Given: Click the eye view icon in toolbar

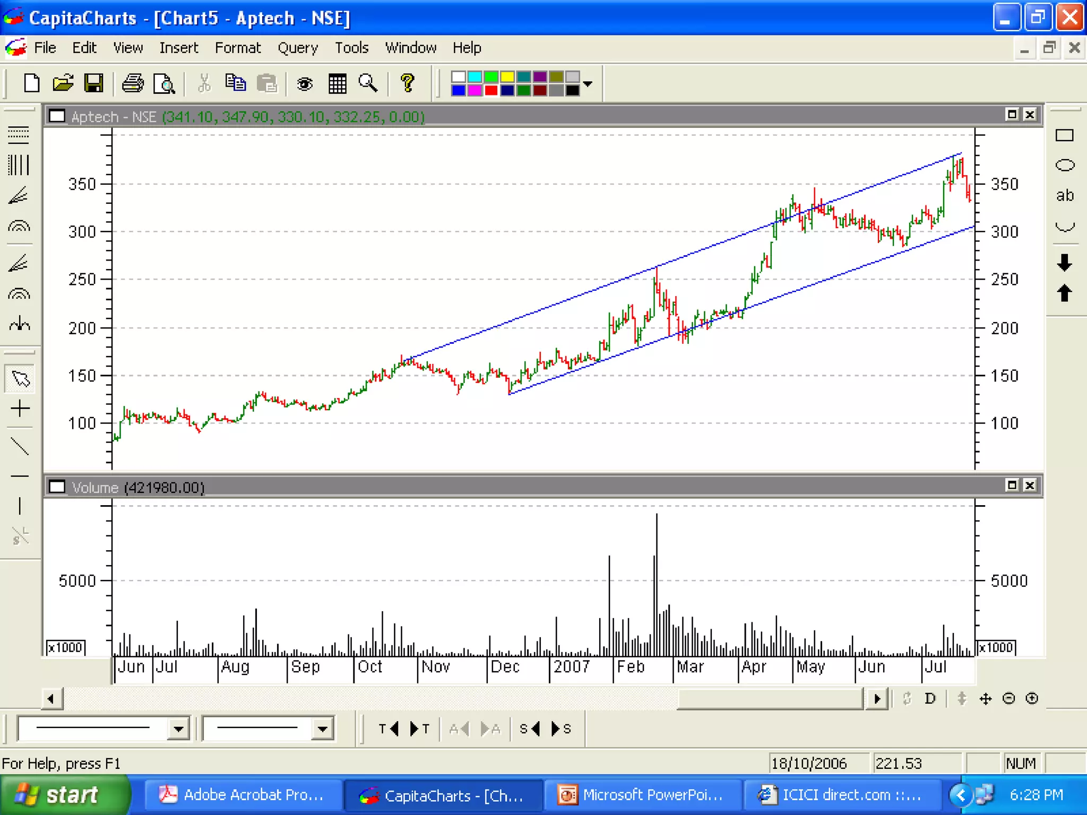Looking at the screenshot, I should tap(305, 83).
